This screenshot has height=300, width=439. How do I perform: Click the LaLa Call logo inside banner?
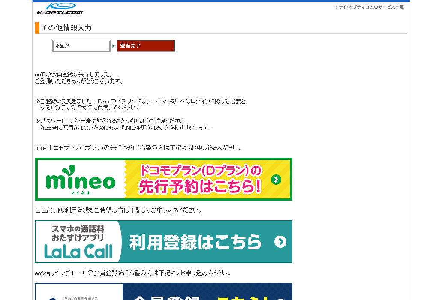[78, 251]
